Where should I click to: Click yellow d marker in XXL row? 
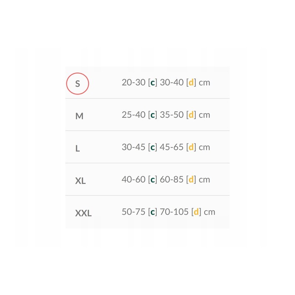click(196, 212)
